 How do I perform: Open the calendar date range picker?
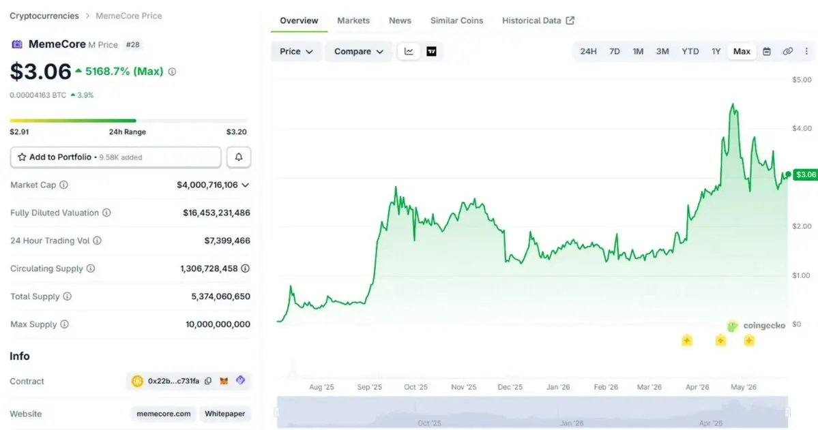coord(766,51)
